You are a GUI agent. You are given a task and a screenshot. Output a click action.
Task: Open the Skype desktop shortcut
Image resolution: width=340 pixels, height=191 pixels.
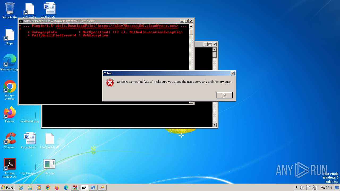tap(10, 37)
